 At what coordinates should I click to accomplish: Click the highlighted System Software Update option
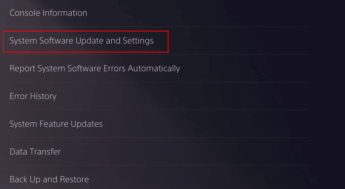81,41
